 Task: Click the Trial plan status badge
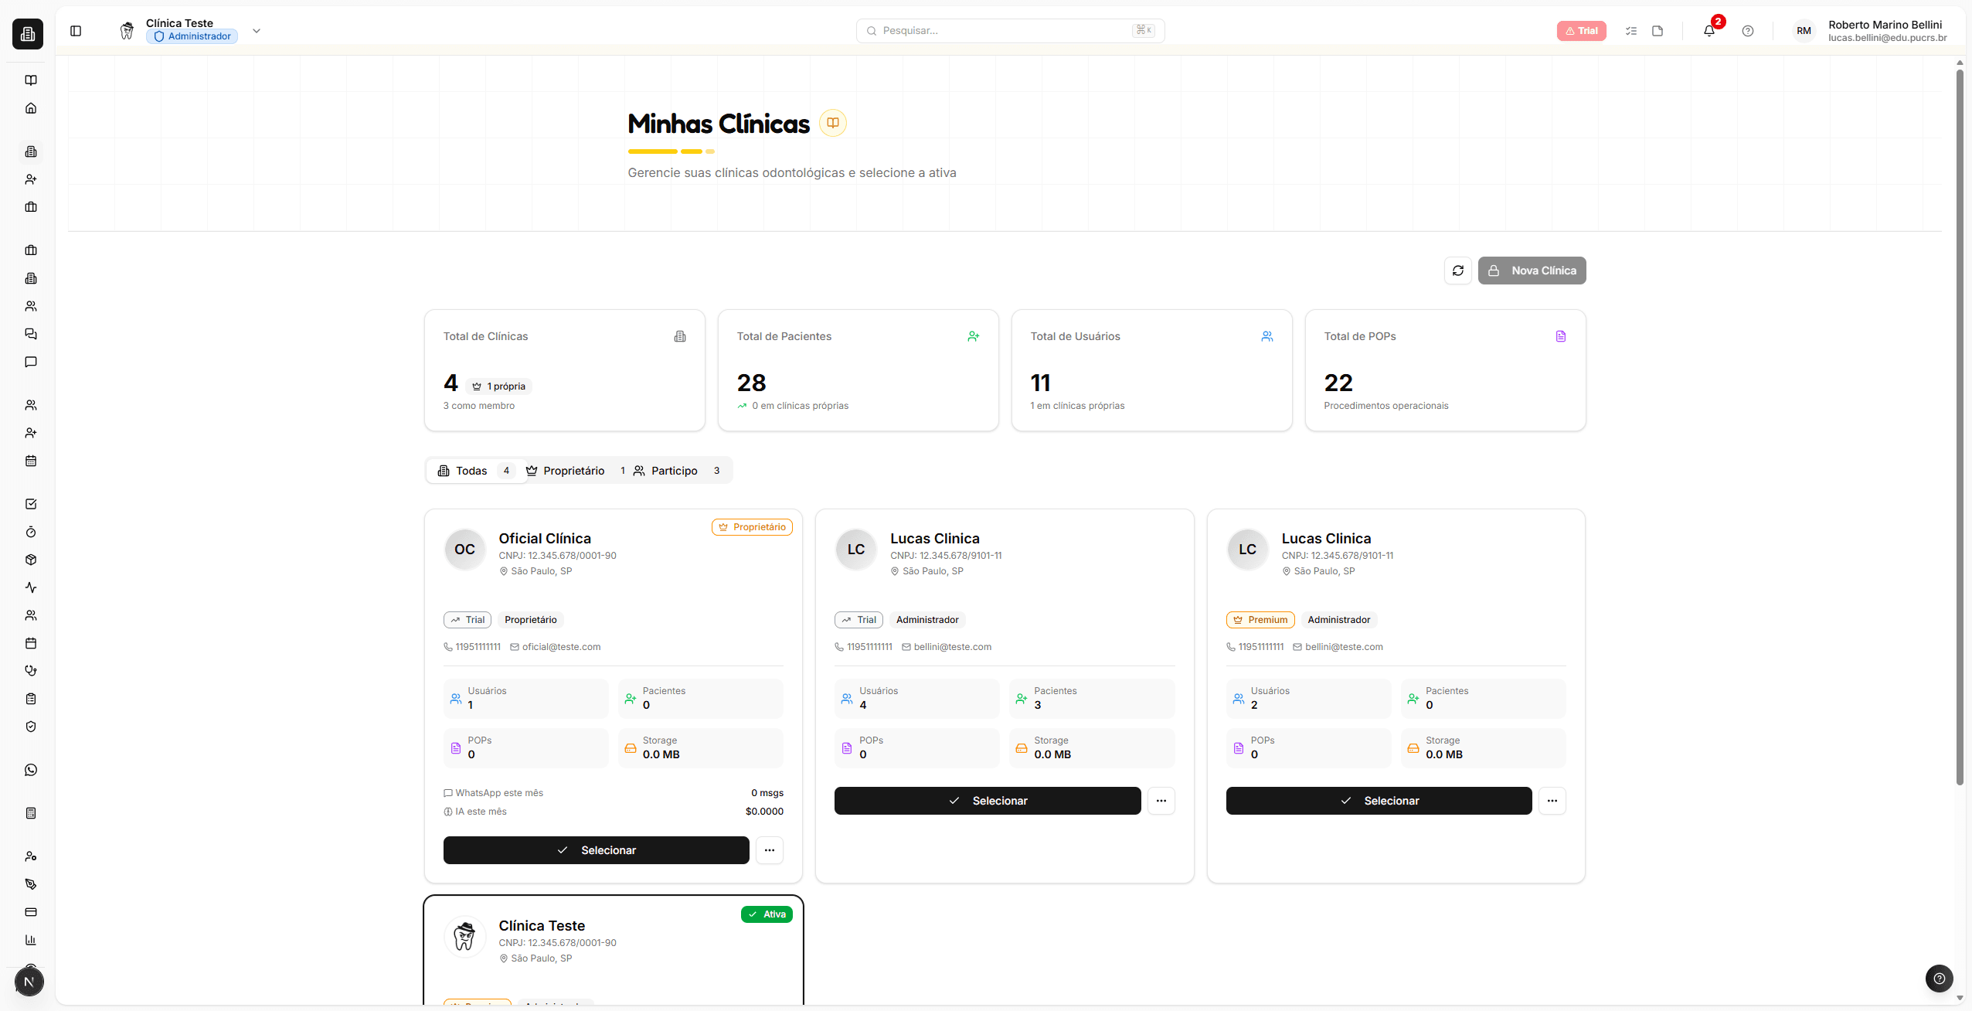tap(1581, 31)
